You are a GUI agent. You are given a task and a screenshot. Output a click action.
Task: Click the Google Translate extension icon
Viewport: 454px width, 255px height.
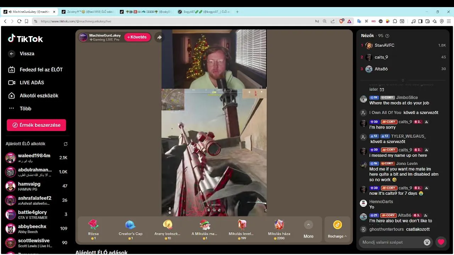point(359,21)
